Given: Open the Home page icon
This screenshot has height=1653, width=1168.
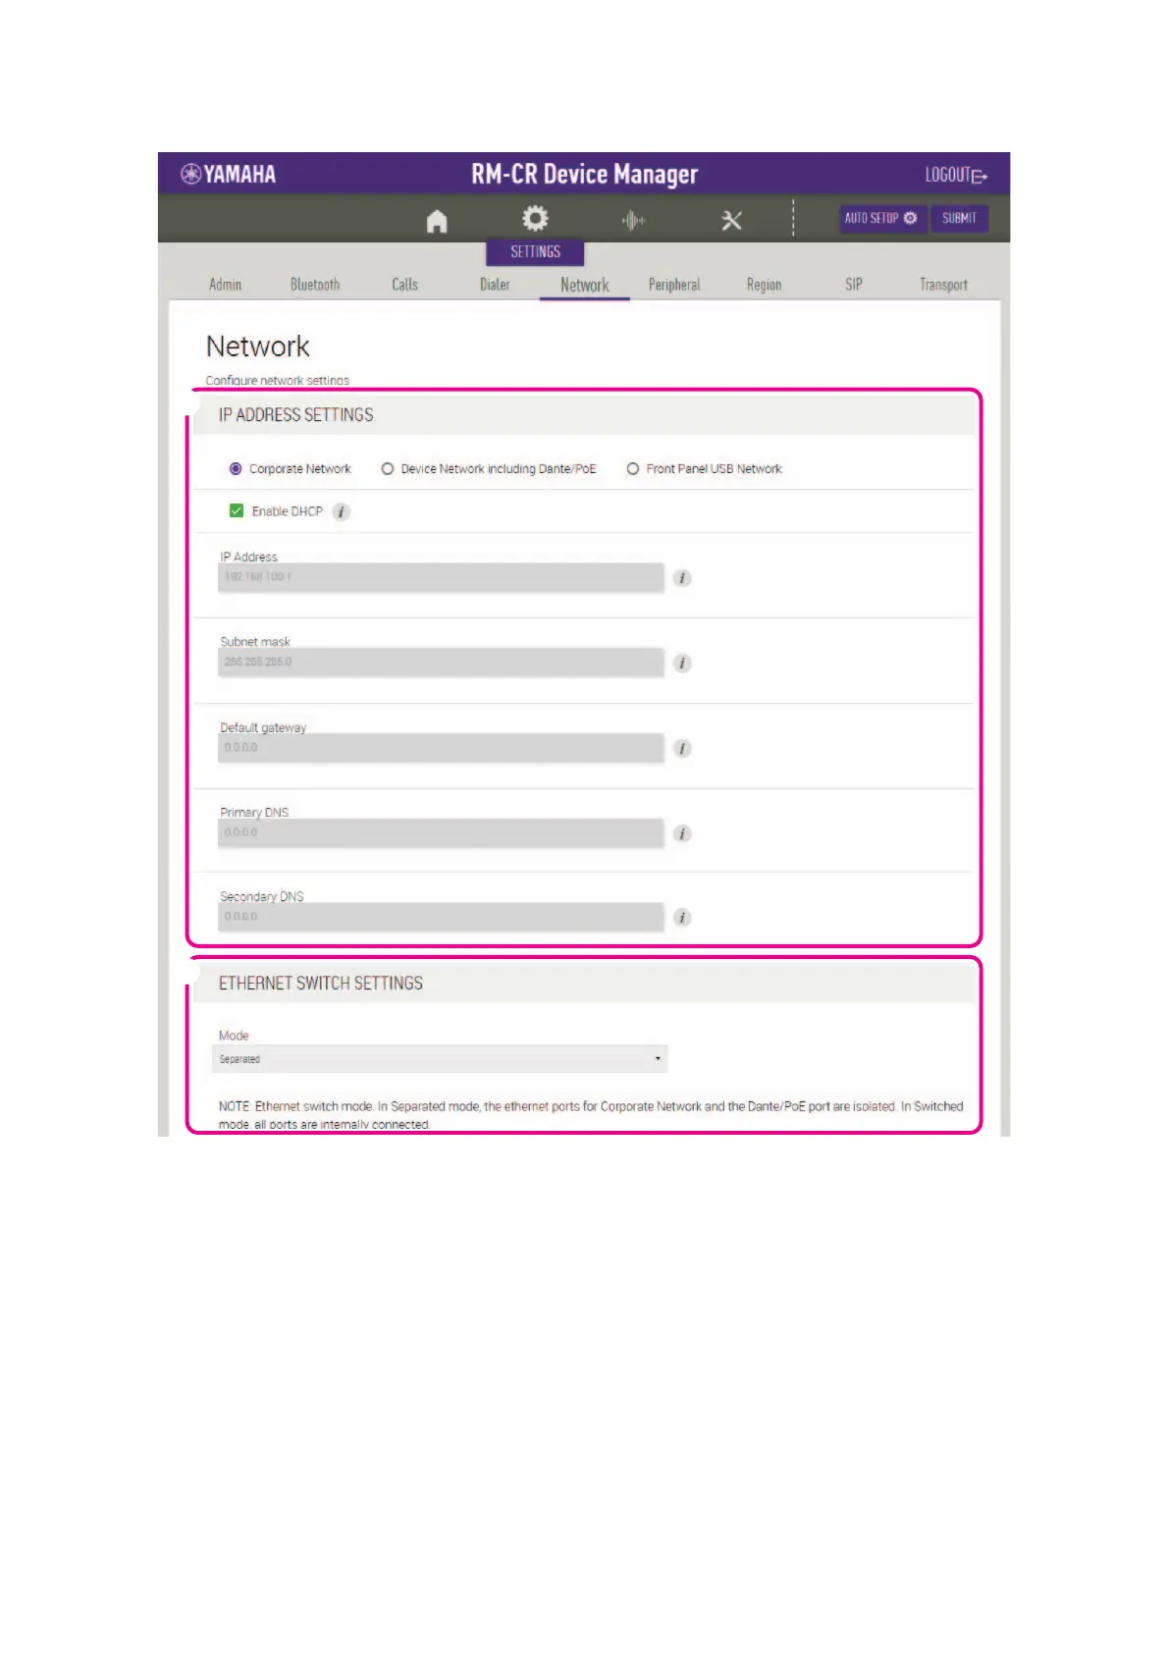Looking at the screenshot, I should (437, 221).
